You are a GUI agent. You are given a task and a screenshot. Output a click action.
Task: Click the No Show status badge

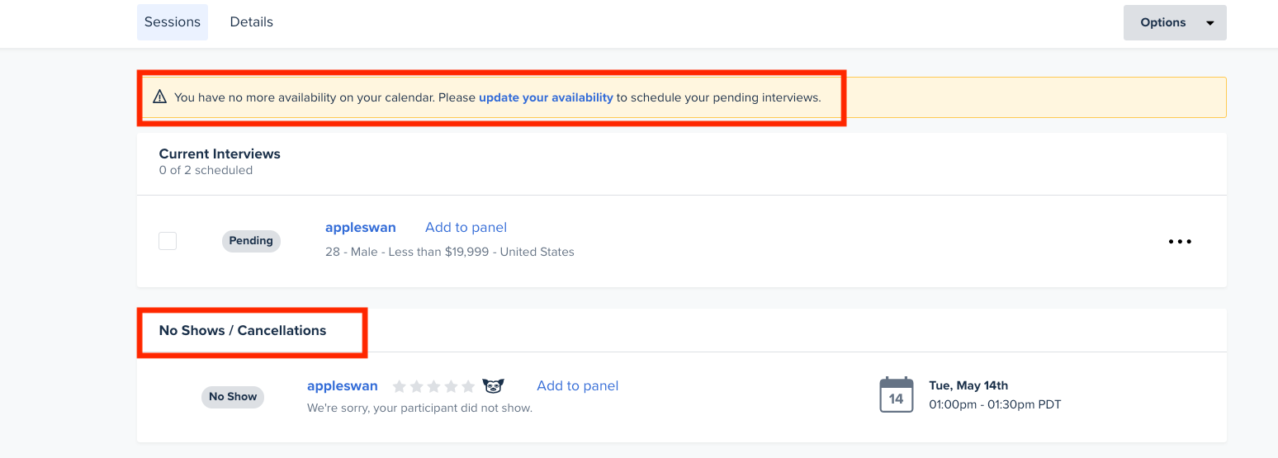point(233,397)
